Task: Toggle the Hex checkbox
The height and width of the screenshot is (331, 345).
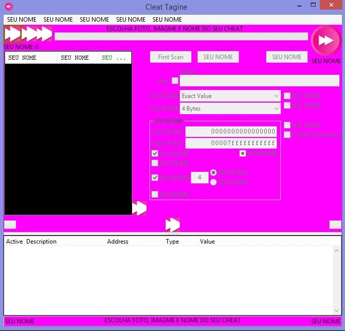Action: (x=175, y=80)
